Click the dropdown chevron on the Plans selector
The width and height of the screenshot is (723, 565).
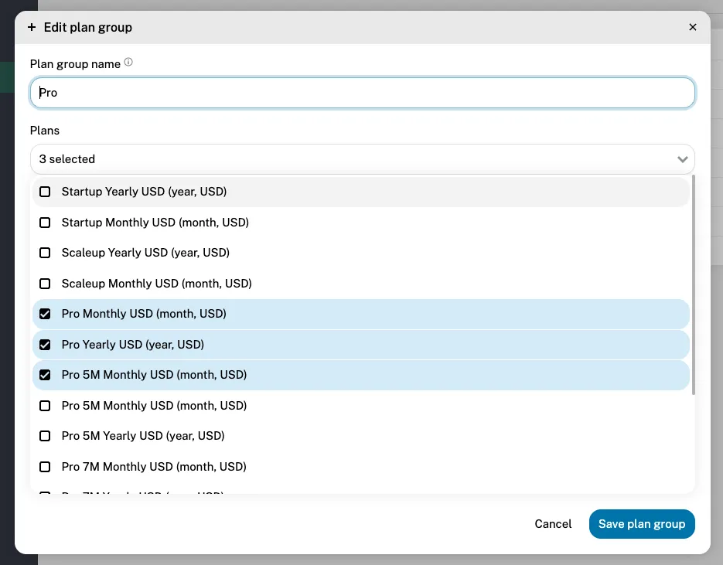pyautogui.click(x=683, y=159)
